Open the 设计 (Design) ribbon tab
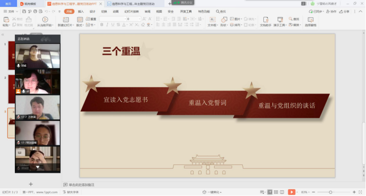Screen dimensions: 366x196 [x=93, y=12]
